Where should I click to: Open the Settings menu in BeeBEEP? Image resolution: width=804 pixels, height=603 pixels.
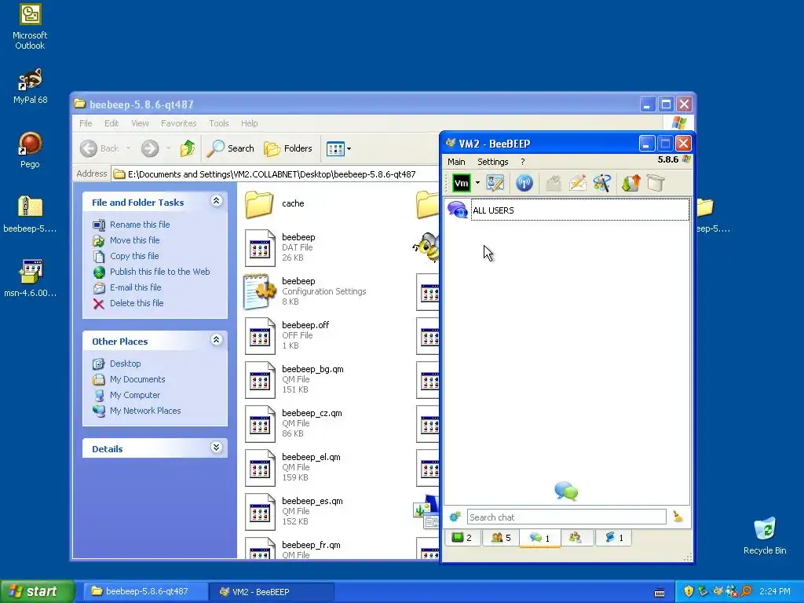tap(492, 162)
